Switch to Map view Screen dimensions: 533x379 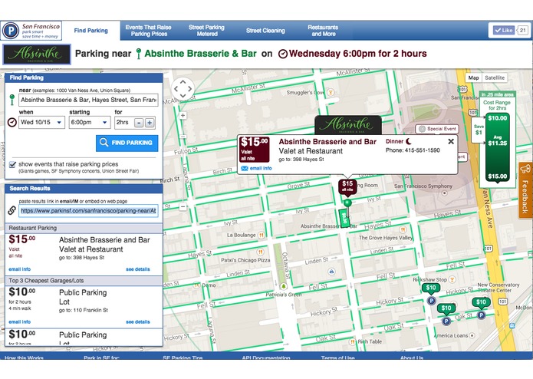473,77
